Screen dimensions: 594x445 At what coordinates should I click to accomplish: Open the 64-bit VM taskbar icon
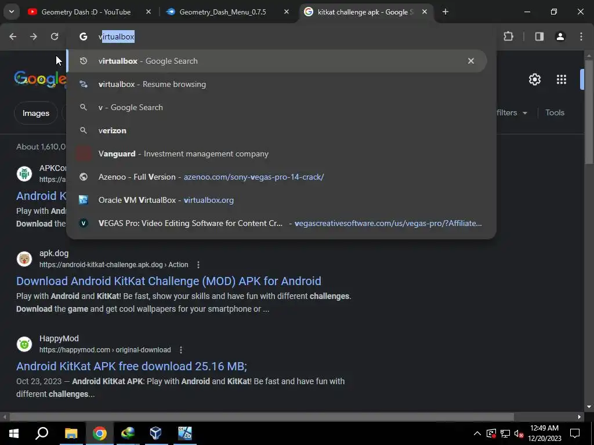click(185, 433)
